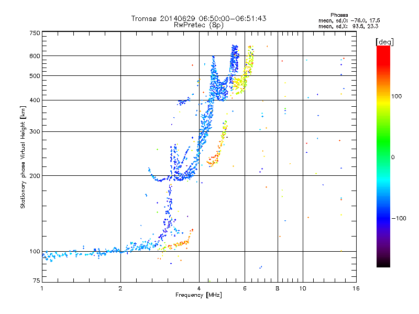This screenshot has height=314, width=419.
Task: Click the rainbow phase colorbar
Action: pos(383,156)
